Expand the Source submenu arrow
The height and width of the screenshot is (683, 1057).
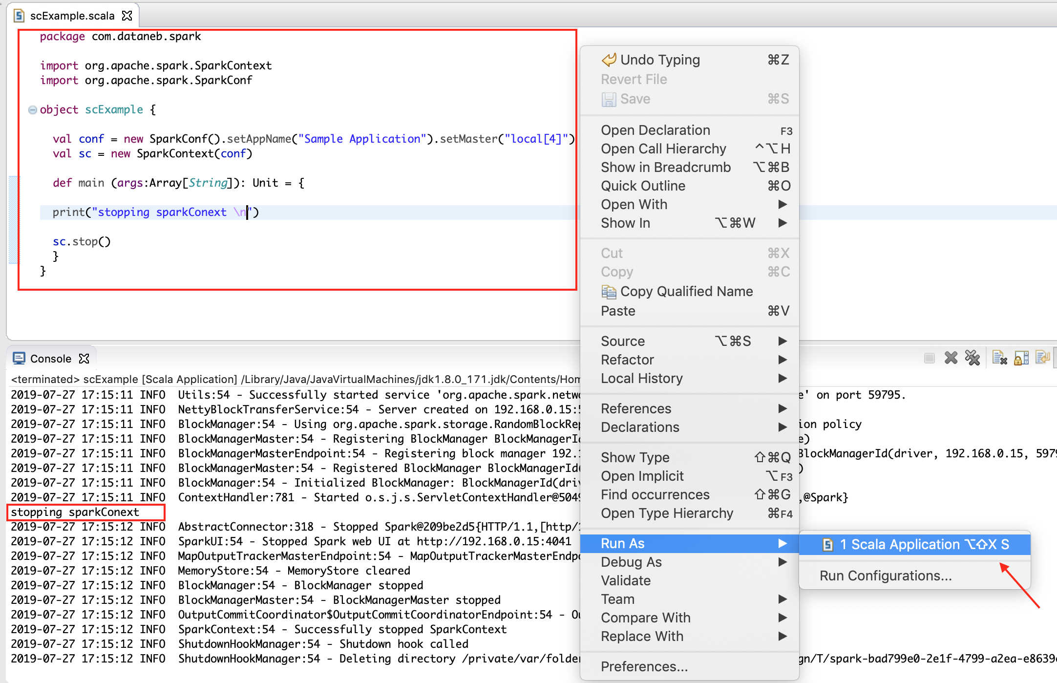782,341
